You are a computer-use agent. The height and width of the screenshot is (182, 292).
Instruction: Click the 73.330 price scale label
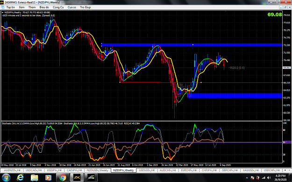[x=287, y=45]
